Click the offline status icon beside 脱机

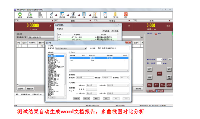tap(156, 34)
